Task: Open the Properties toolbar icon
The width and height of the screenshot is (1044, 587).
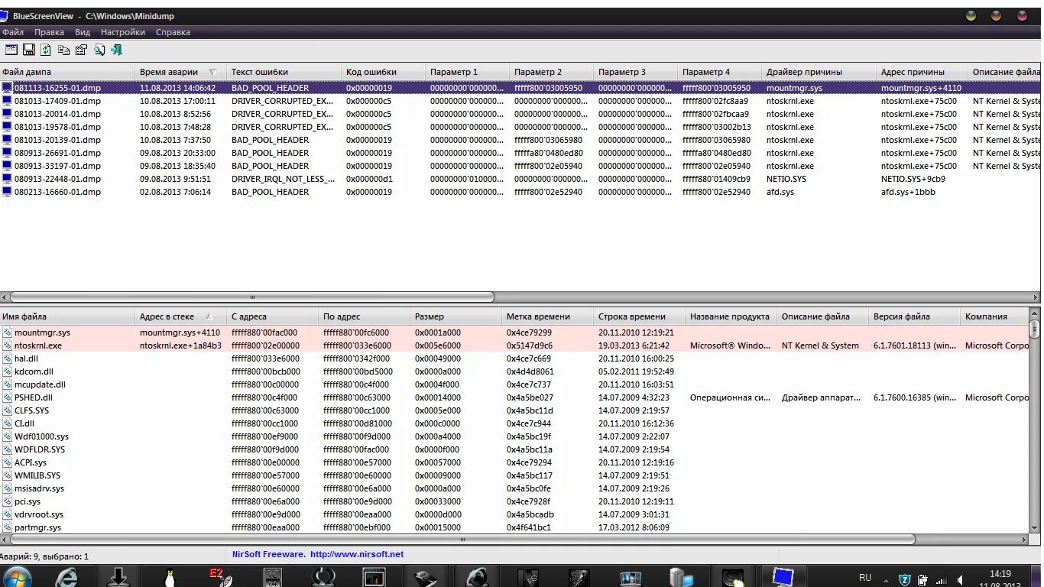Action: click(x=80, y=50)
